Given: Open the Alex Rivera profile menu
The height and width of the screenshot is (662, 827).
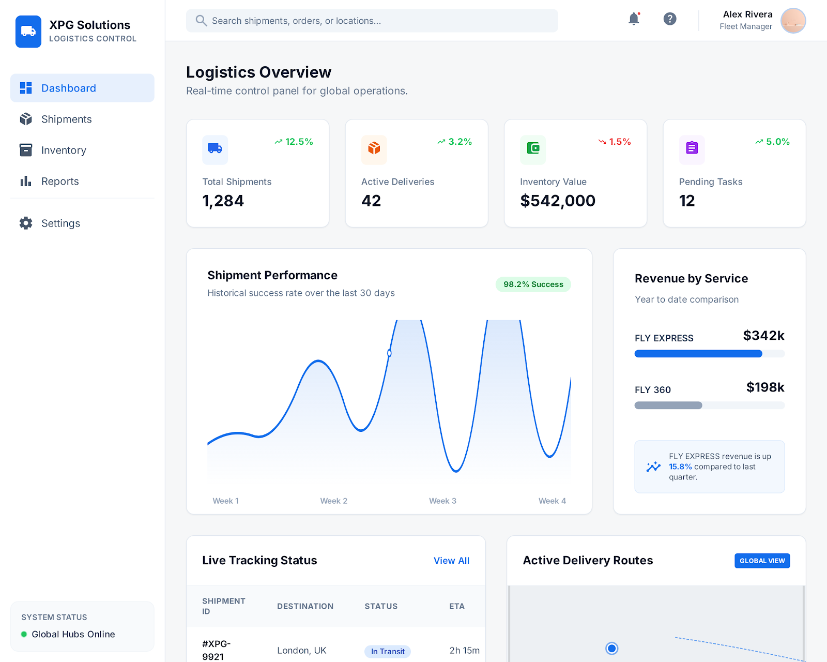Looking at the screenshot, I should coord(746,21).
